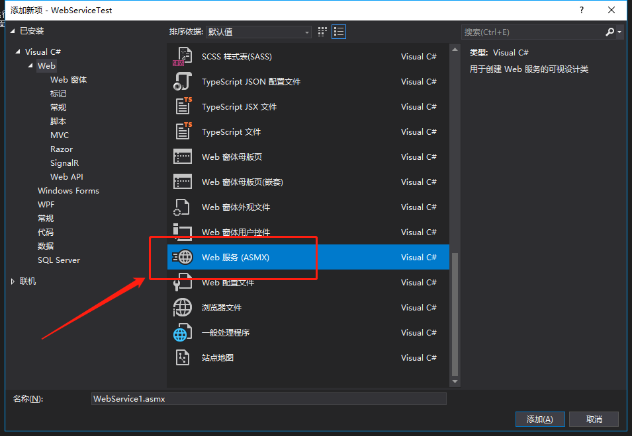Screen dimensions: 632x436
Task: Select 代码 category
Action: [46, 232]
